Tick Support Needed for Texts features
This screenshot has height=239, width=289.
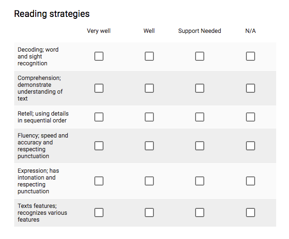tap(200, 212)
